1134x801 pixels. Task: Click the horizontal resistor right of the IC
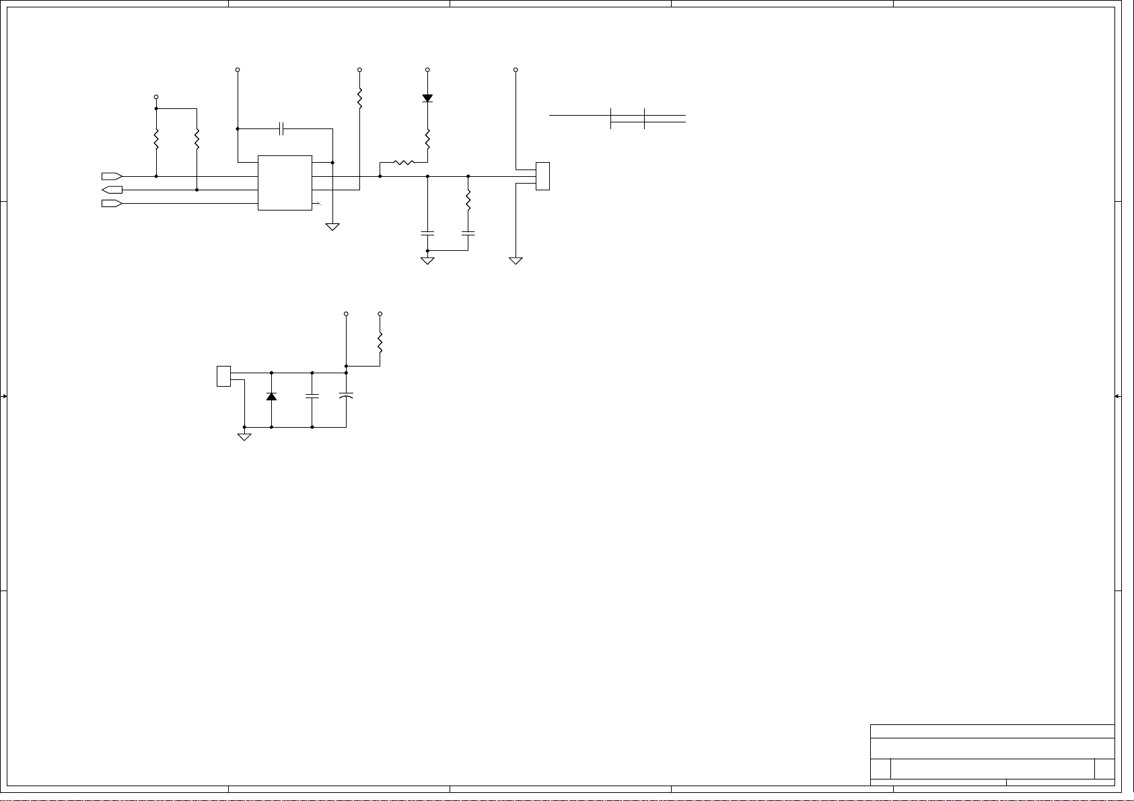click(x=403, y=162)
